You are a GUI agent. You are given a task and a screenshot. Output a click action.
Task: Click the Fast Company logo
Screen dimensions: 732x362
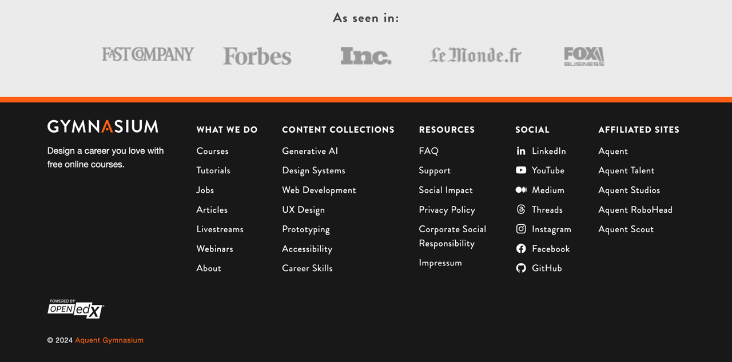click(x=148, y=54)
